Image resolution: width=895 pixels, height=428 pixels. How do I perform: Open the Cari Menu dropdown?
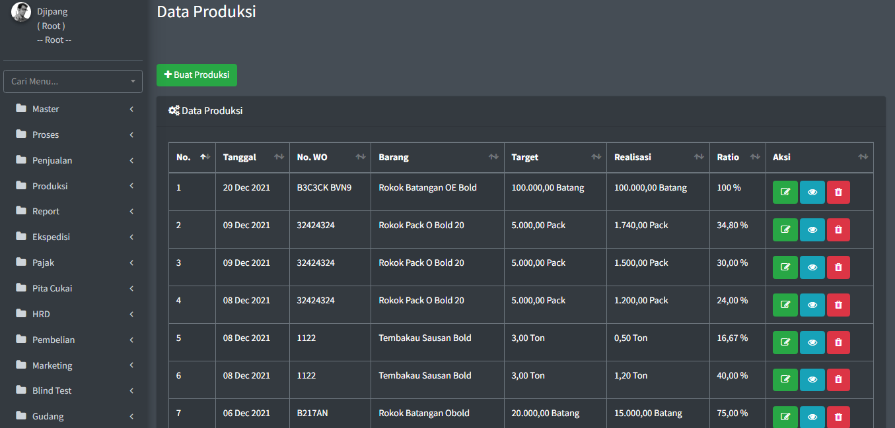tap(73, 81)
